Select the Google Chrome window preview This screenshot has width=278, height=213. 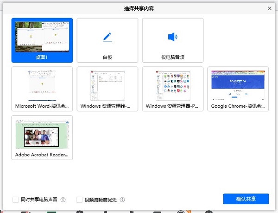[x=238, y=84]
